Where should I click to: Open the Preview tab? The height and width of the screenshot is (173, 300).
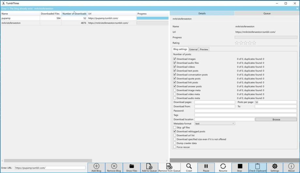[x=204, y=49]
